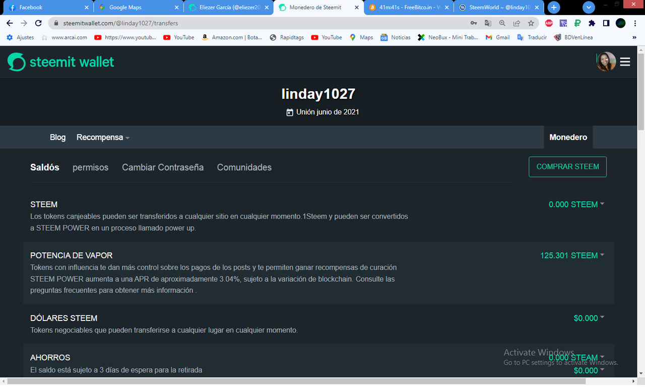Open the Chrome profile avatar
The width and height of the screenshot is (645, 387).
point(621,23)
